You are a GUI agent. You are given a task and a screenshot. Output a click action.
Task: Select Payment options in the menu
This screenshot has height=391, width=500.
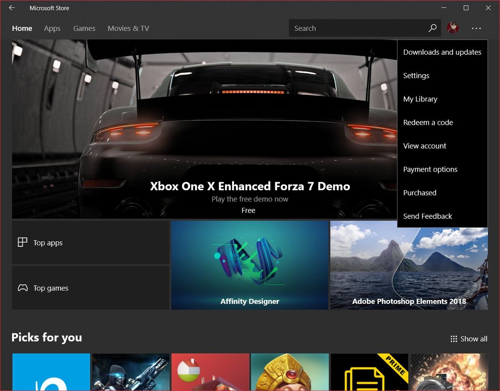pos(430,169)
